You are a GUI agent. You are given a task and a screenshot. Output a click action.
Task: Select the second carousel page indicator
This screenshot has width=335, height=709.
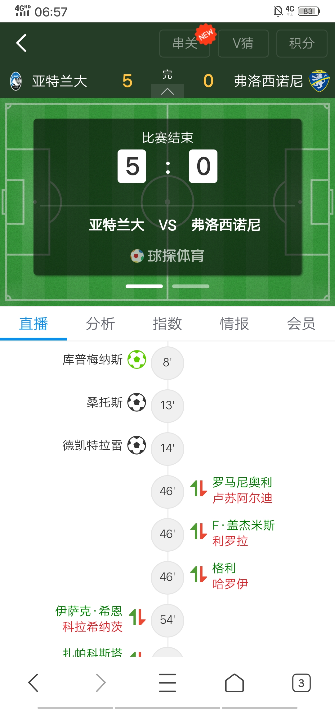click(x=191, y=286)
